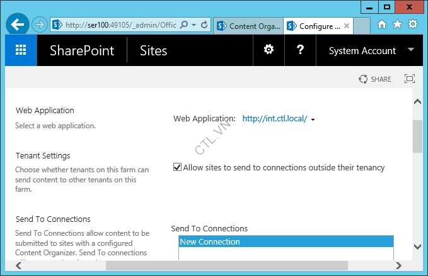Toggle the focus on content icon
The image size is (428, 276).
(x=410, y=79)
